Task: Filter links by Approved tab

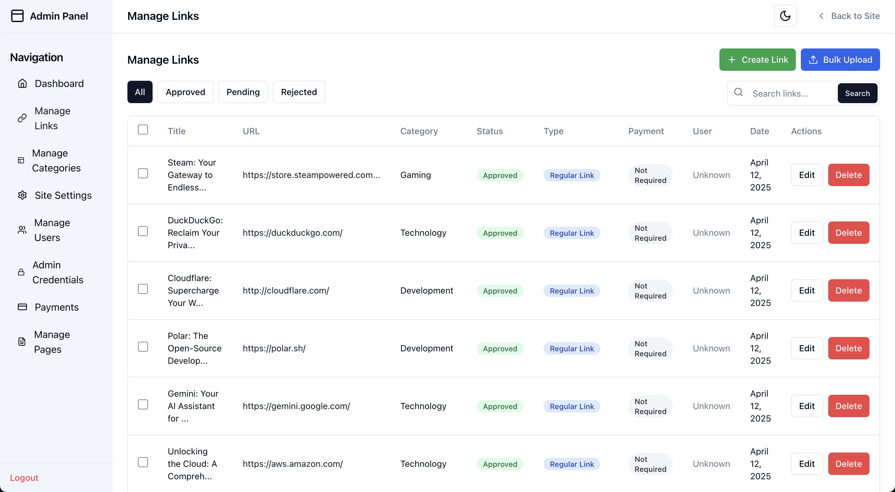Action: coord(185,92)
